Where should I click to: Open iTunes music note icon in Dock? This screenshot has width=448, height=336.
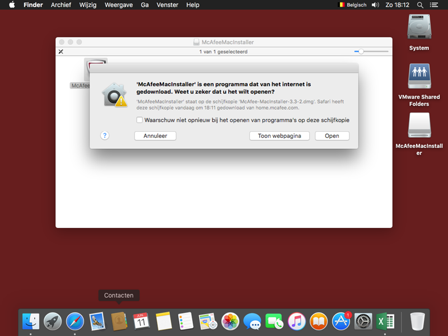tap(297, 321)
